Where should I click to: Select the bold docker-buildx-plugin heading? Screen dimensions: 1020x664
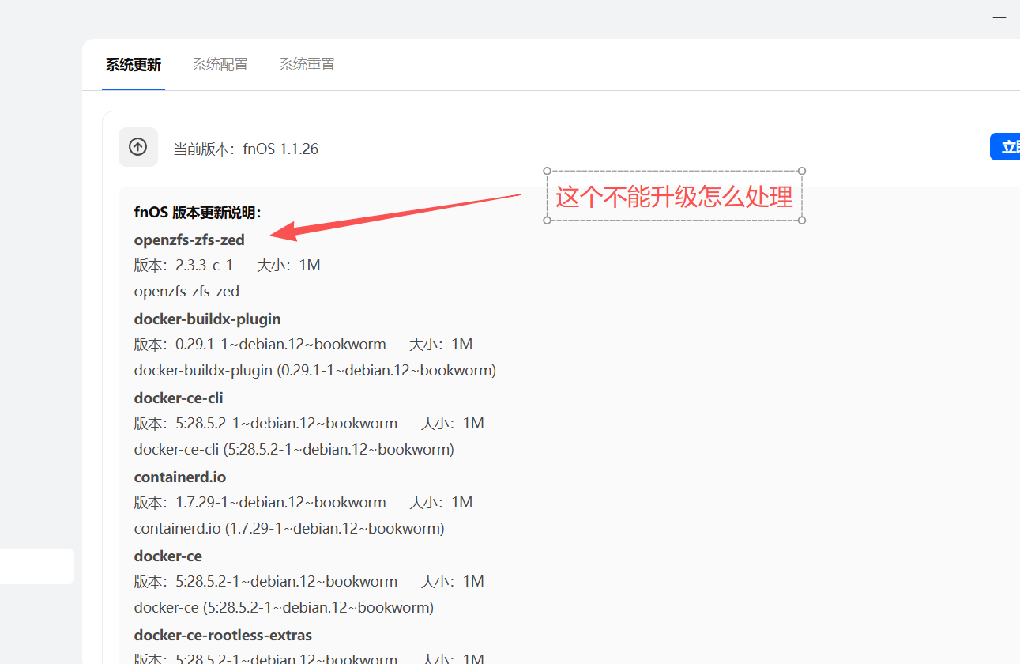coord(208,319)
